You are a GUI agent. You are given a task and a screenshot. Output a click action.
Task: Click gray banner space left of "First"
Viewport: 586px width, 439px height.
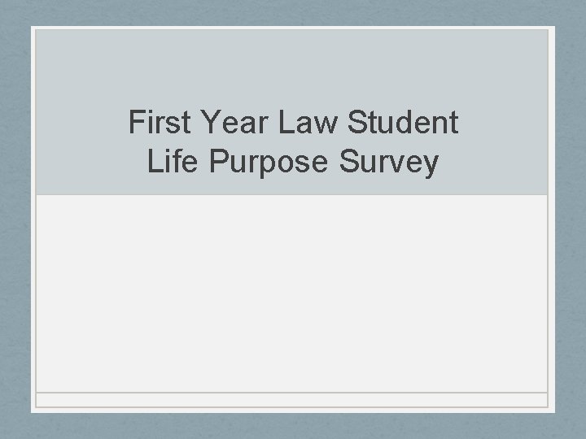81,124
